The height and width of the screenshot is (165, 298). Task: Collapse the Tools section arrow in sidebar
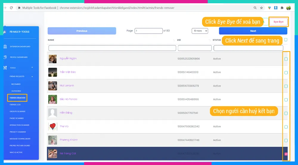click(x=32, y=68)
